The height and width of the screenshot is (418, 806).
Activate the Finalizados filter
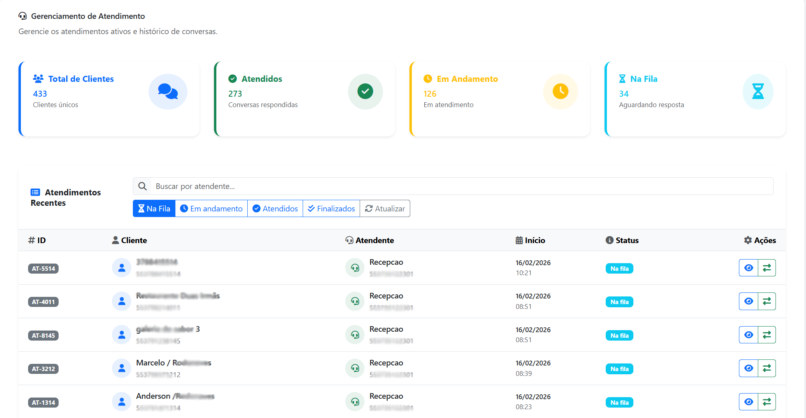[331, 208]
